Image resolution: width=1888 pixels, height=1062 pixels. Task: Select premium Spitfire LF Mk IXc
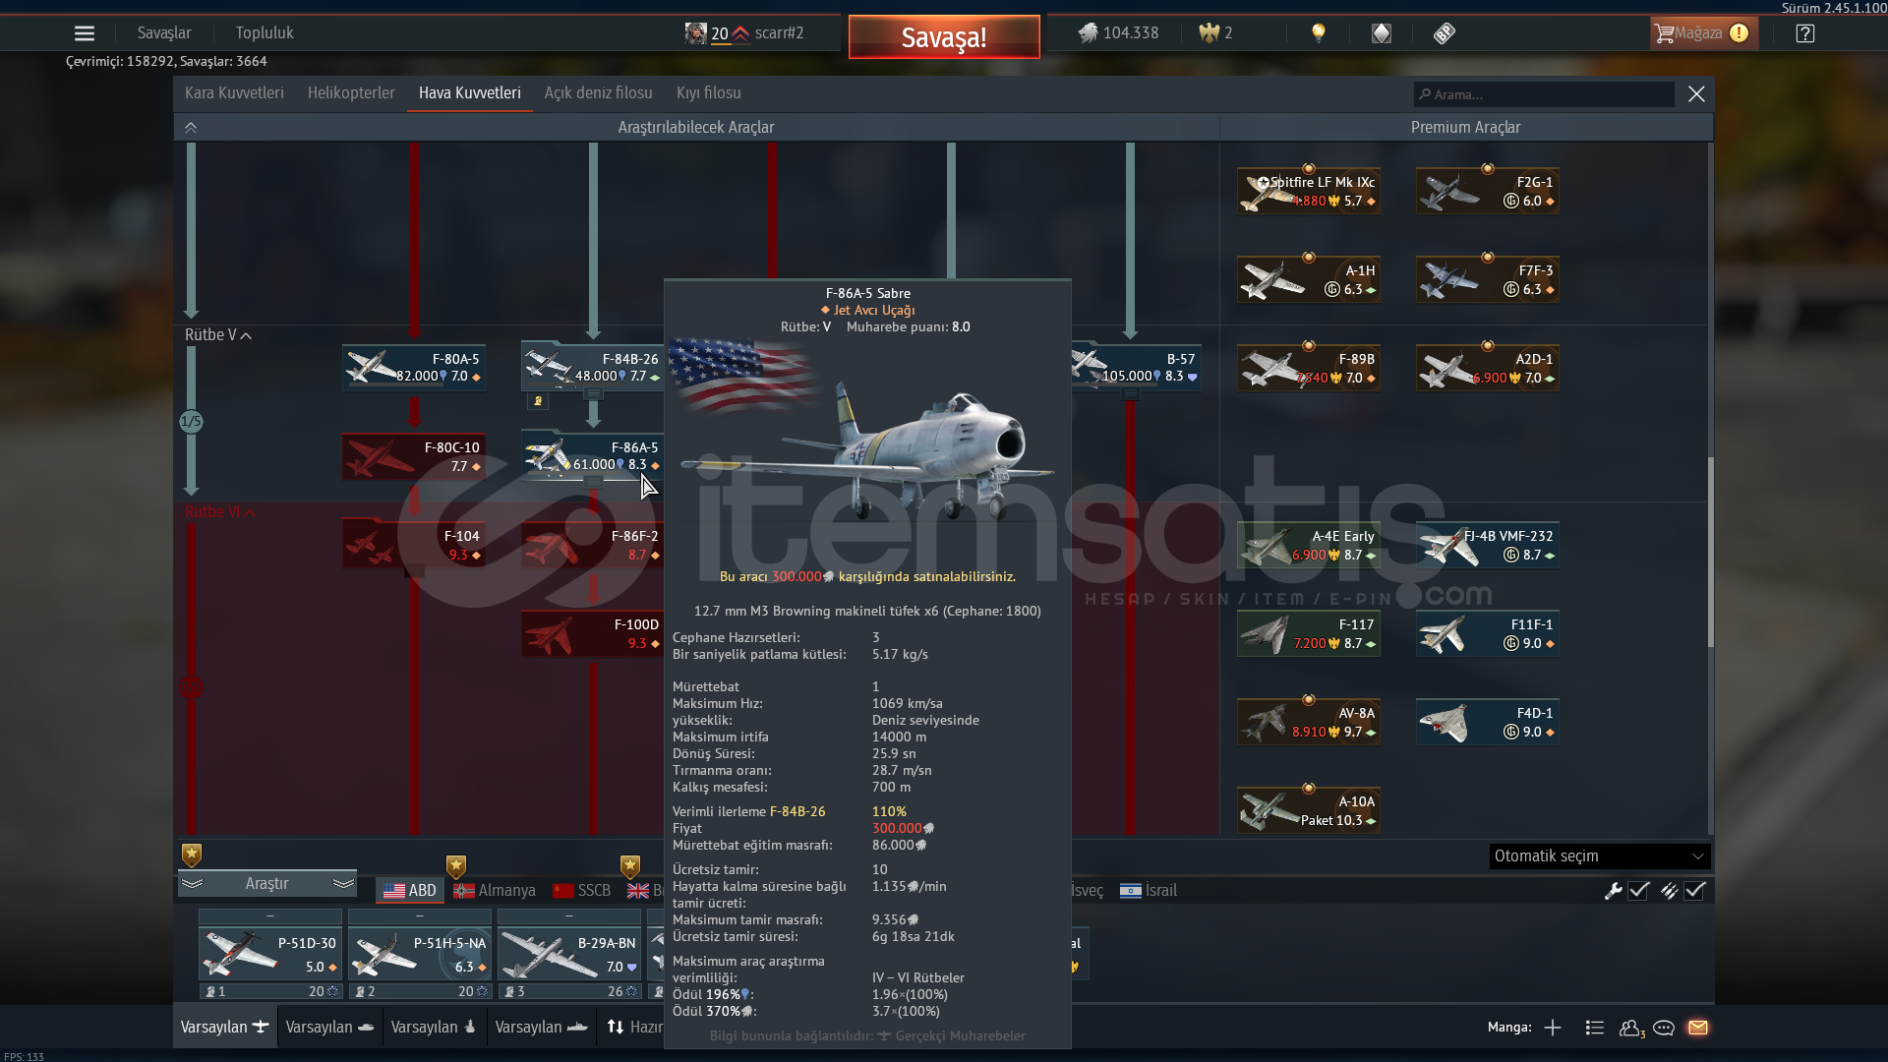click(x=1309, y=191)
